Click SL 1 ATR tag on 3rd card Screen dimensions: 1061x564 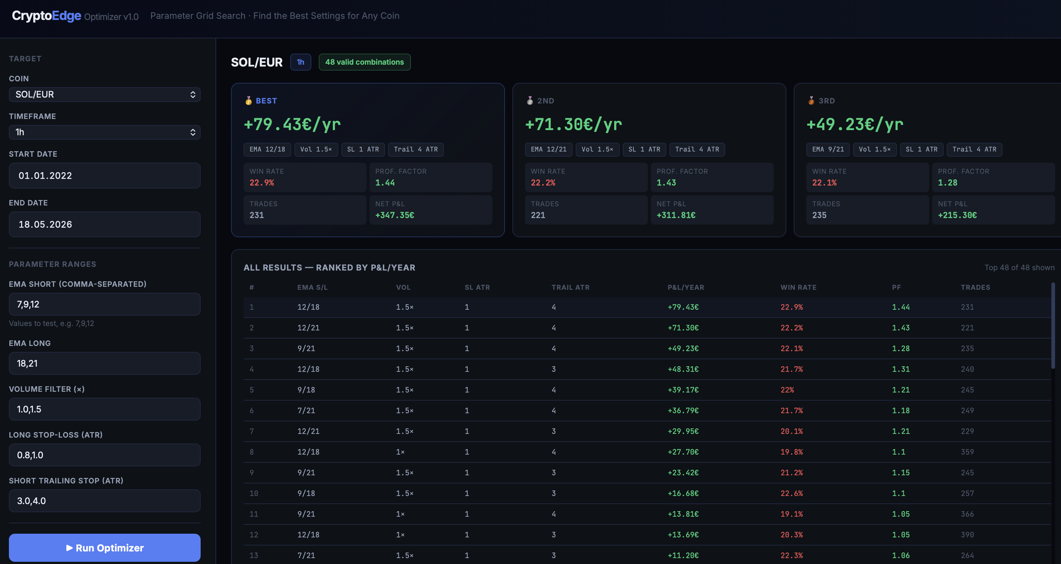(x=921, y=149)
